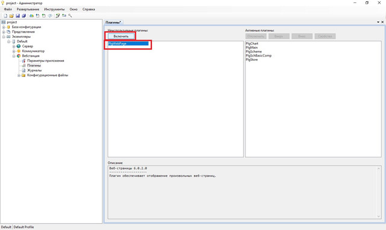Click the Свойства button

[325, 36]
